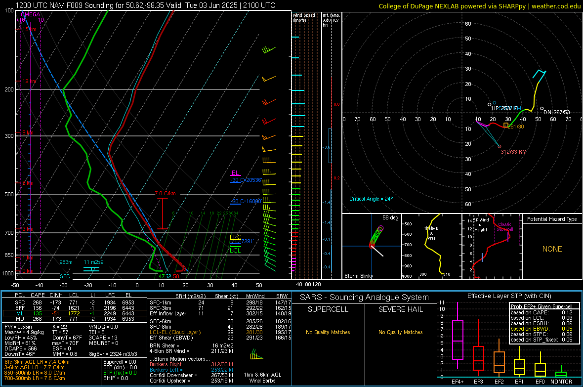
Task: Click No Quality Matches under SEVERE HAIL
Action: (x=400, y=332)
